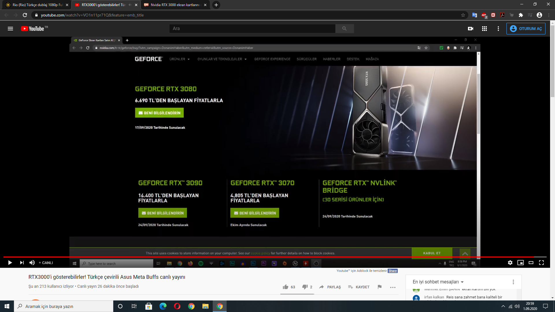
Task: Jump to live with CANLI indicator
Action: [46, 263]
